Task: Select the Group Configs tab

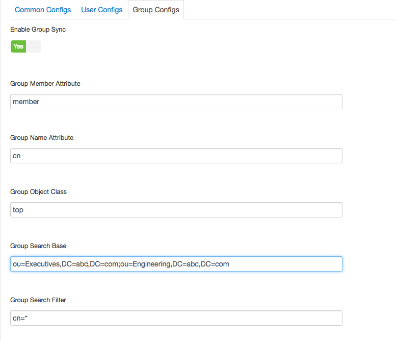Action: (156, 10)
